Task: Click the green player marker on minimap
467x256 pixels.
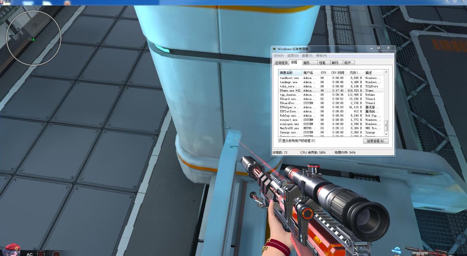Action: click(x=33, y=39)
